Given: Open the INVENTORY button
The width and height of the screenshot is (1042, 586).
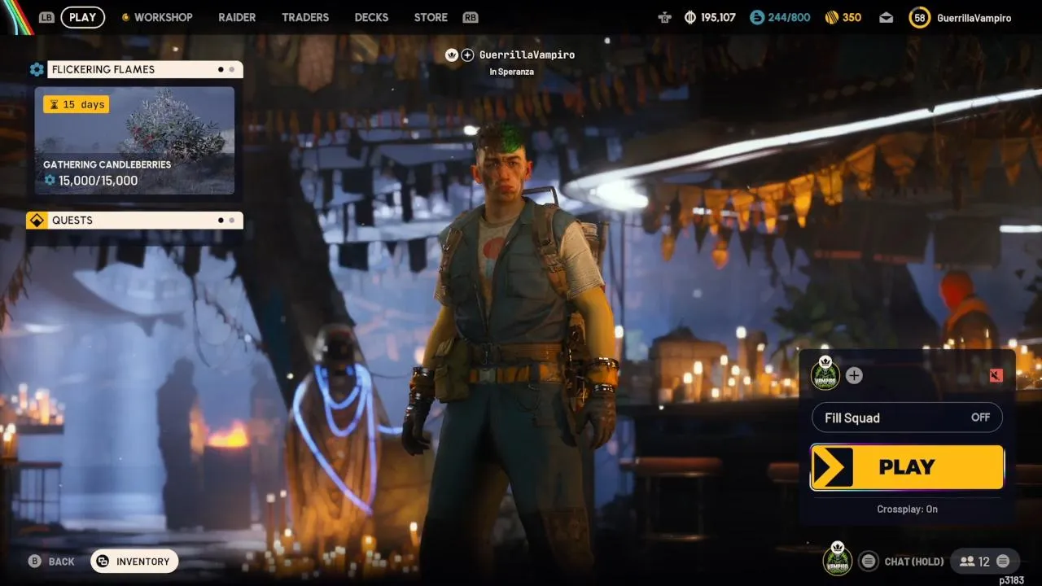Looking at the screenshot, I should (134, 562).
